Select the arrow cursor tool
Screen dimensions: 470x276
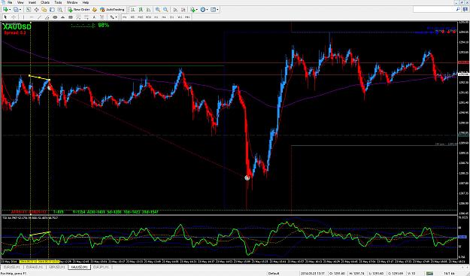pos(5,17)
